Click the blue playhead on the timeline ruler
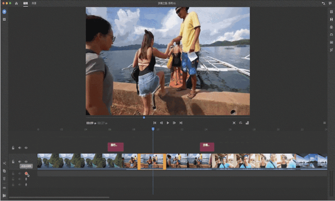The image size is (335, 201). coord(153,129)
